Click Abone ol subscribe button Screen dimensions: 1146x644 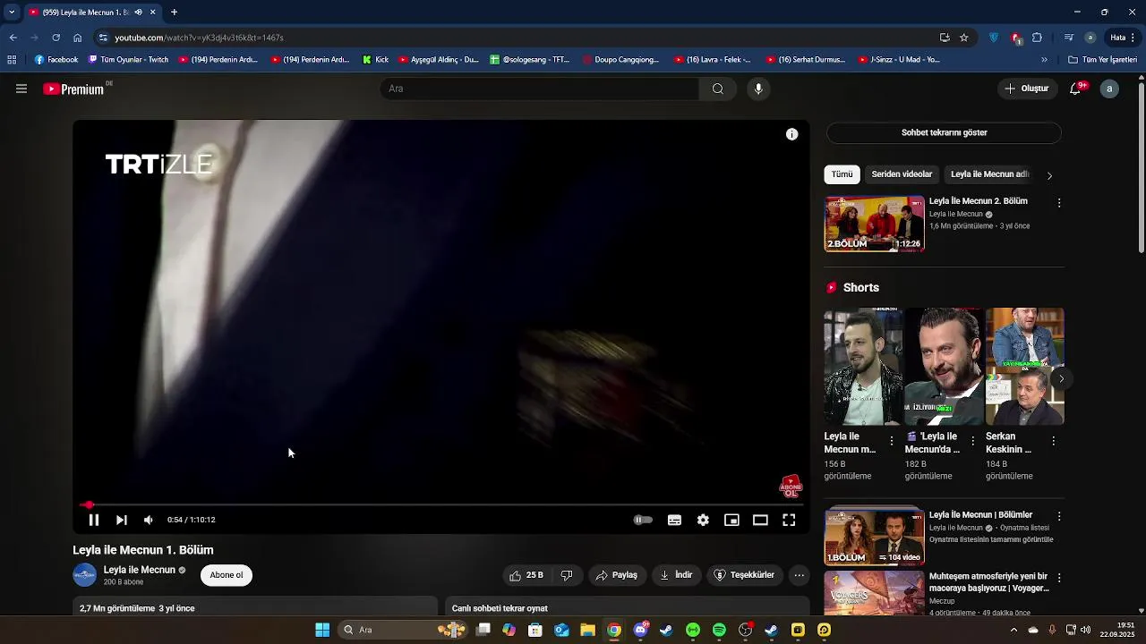click(227, 575)
